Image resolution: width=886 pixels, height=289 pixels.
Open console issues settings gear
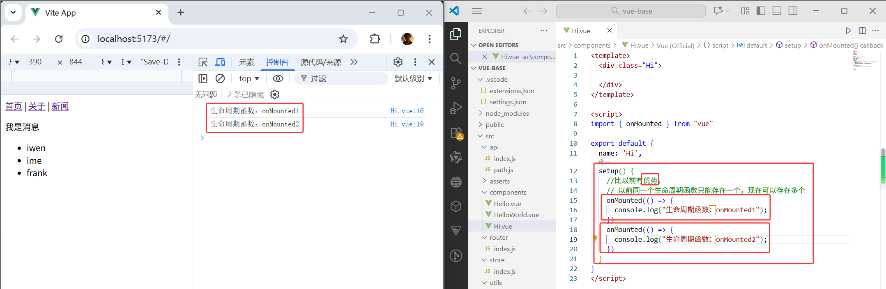tap(275, 95)
